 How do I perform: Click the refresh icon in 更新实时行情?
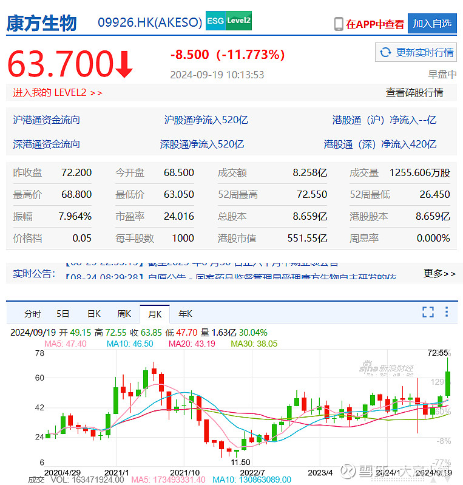pyautogui.click(x=385, y=52)
